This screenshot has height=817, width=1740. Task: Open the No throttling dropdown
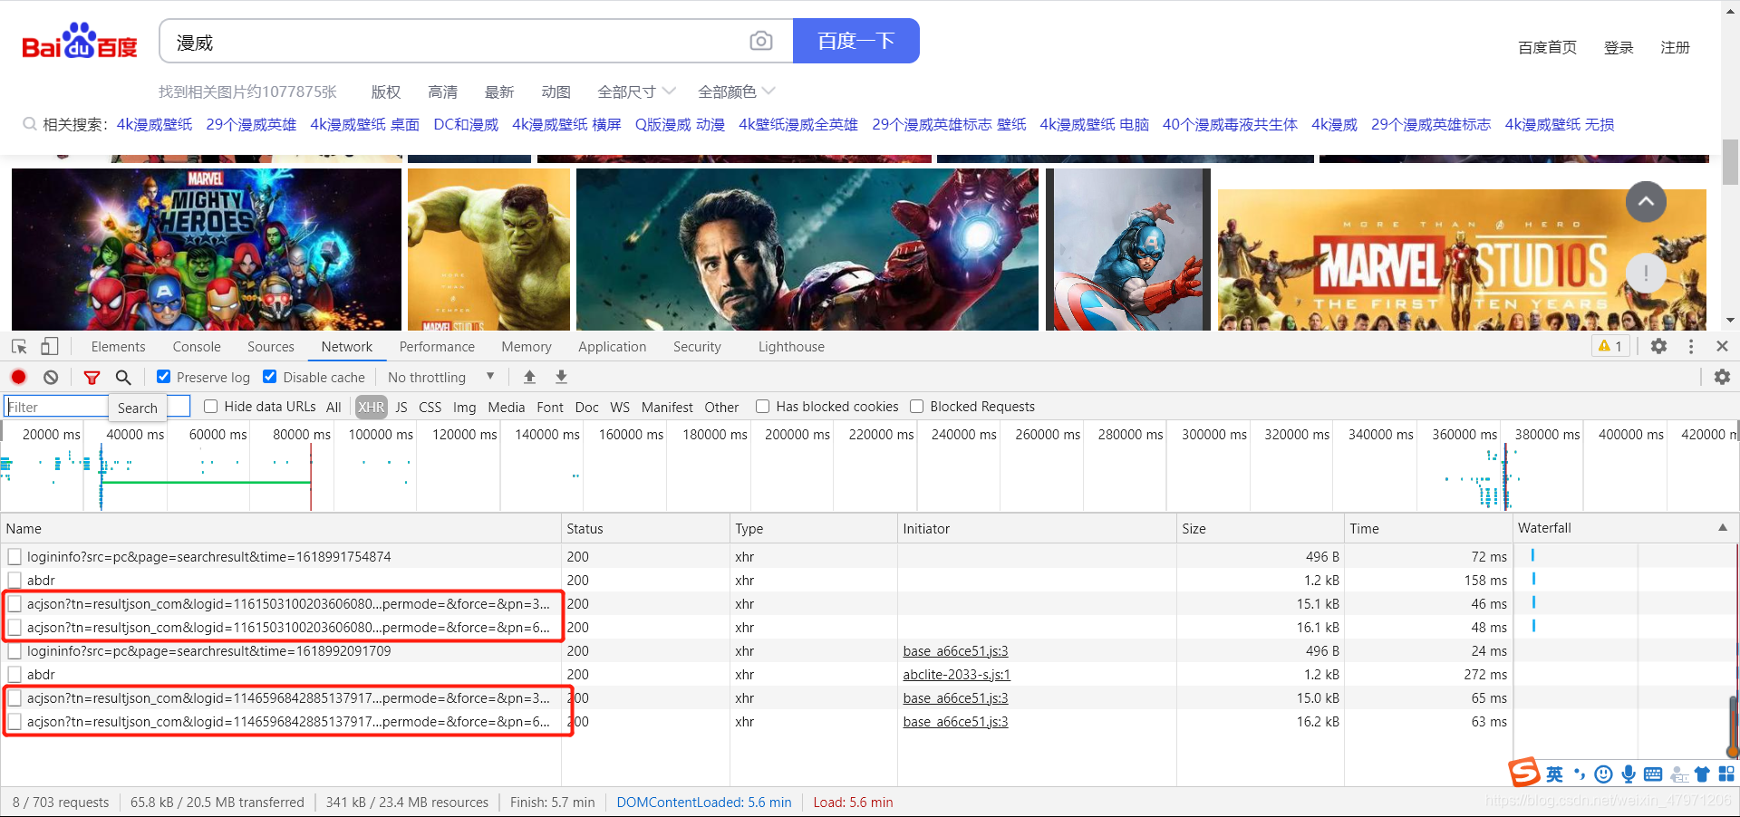click(x=441, y=377)
